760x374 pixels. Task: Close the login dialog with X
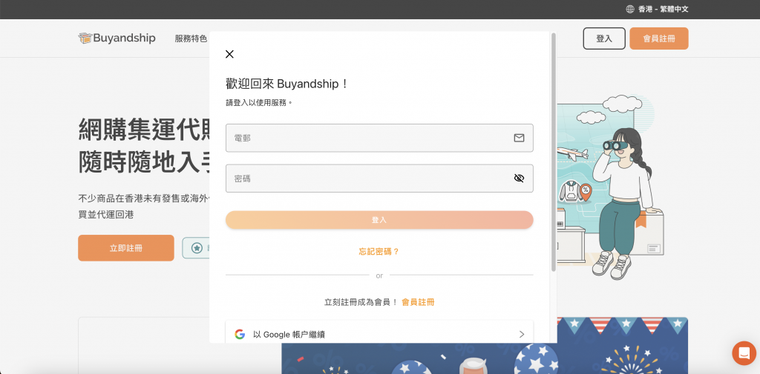(229, 54)
